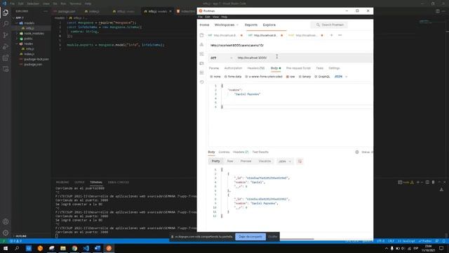Screen dimensions: 449x253
Task: Open the Search view in VS Code
Action: (6, 24)
